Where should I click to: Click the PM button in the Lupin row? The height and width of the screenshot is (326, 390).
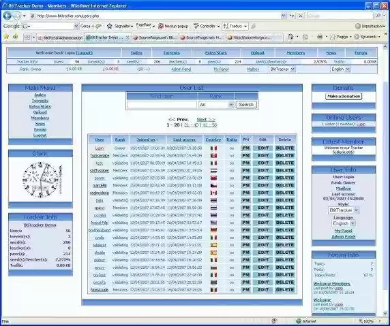tap(246, 148)
